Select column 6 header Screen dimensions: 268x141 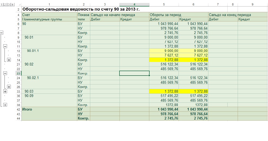(x=193, y=5)
